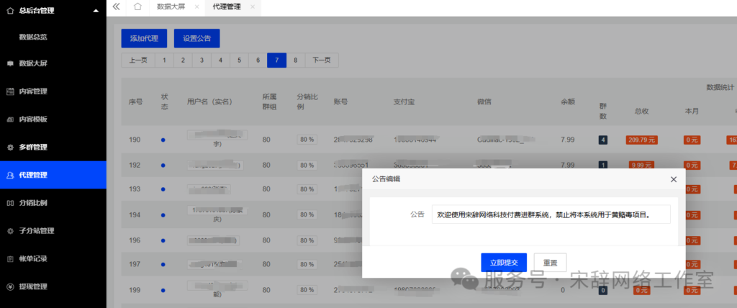Image resolution: width=737 pixels, height=308 pixels.
Task: Click the 微信 column header
Action: coord(484,101)
